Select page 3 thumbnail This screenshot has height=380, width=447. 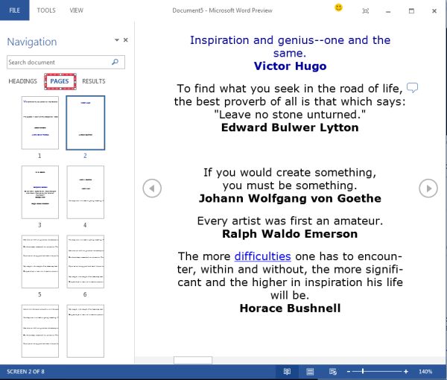[40, 192]
